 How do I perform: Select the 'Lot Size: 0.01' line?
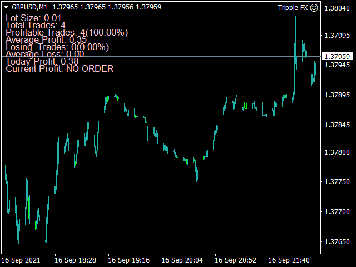33,18
